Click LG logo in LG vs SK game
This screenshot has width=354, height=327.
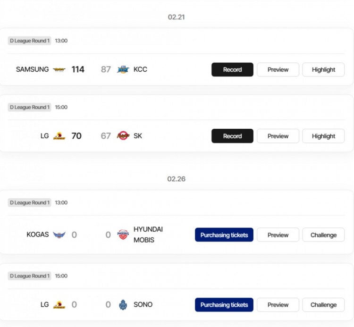[x=59, y=136]
